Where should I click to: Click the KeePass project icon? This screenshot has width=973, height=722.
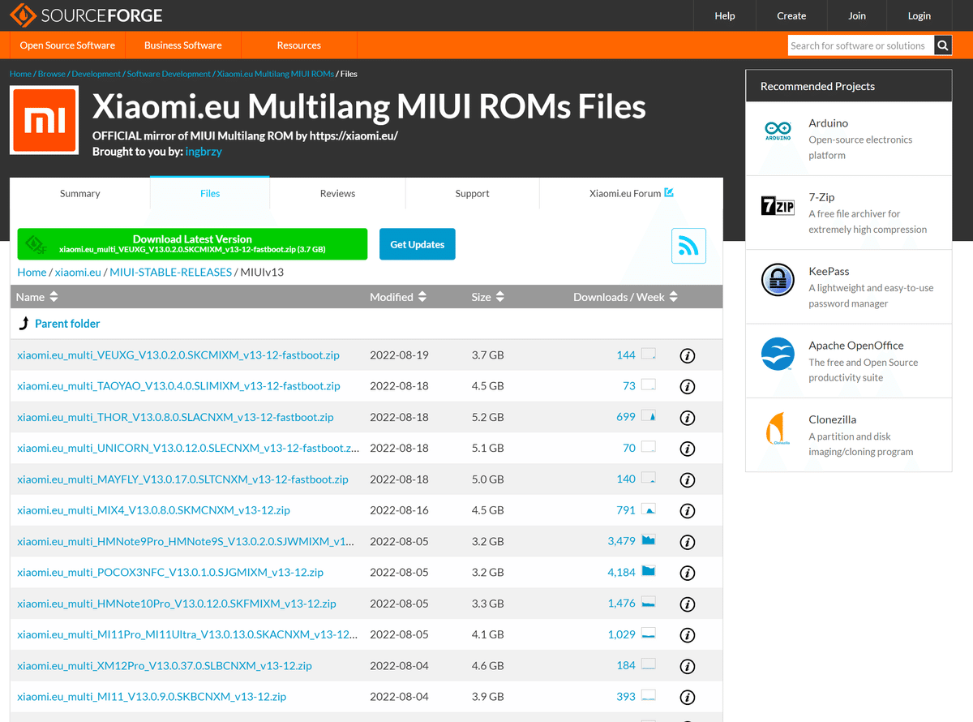pyautogui.click(x=778, y=280)
